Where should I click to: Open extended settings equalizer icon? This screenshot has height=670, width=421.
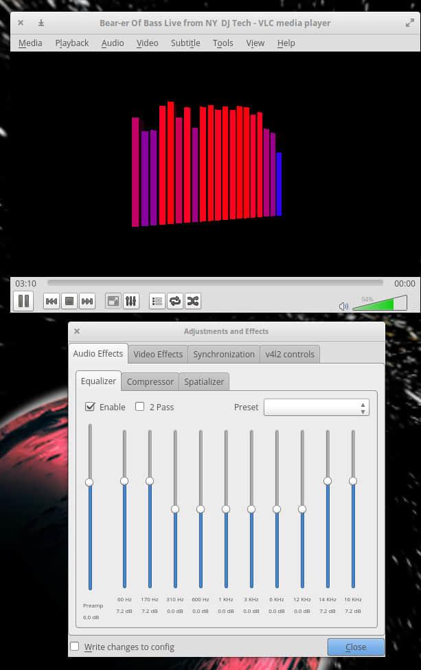pos(131,301)
